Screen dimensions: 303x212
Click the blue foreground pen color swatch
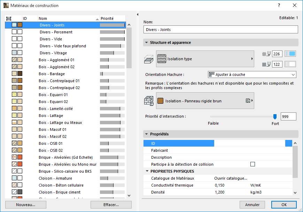coord(290,54)
